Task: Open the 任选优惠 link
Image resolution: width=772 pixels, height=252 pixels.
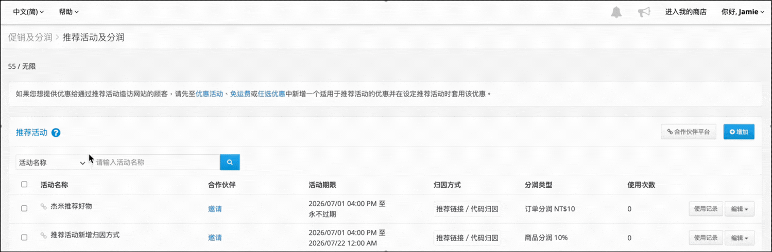Action: 271,94
